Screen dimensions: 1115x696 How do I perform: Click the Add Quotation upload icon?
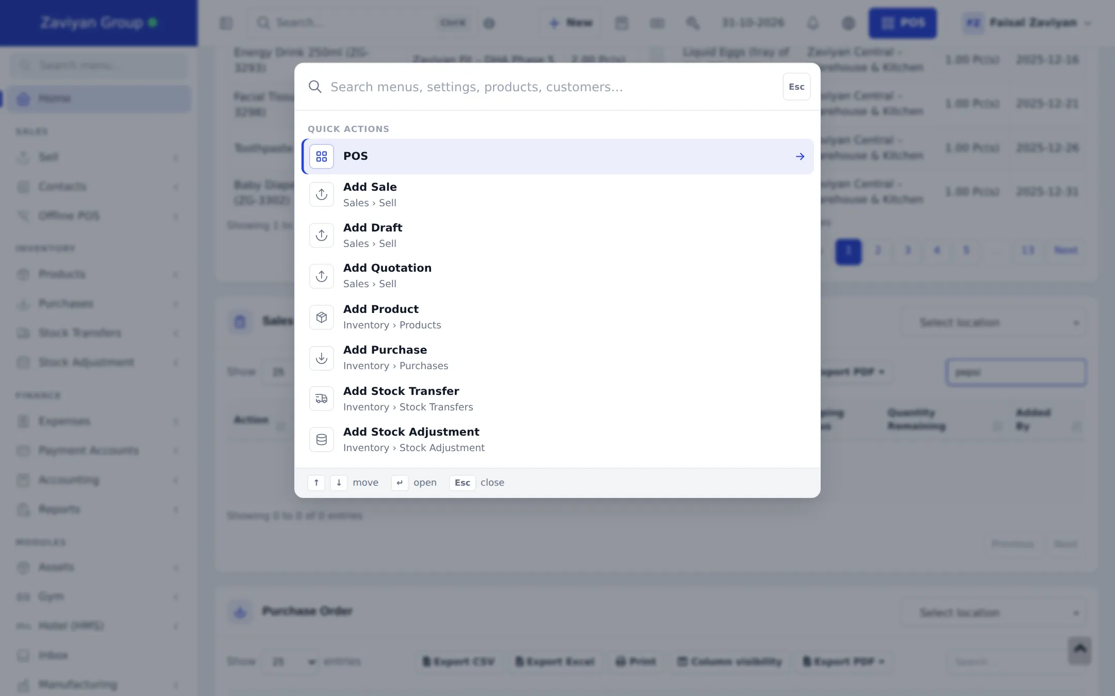[322, 276]
